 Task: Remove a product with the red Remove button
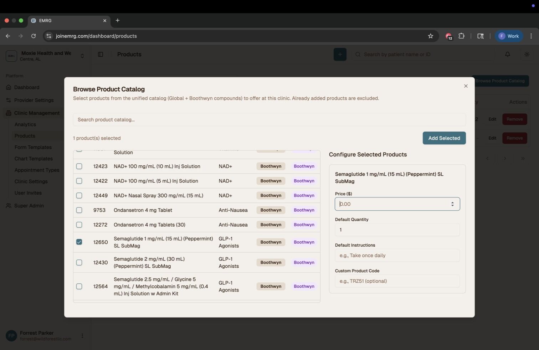tap(514, 119)
